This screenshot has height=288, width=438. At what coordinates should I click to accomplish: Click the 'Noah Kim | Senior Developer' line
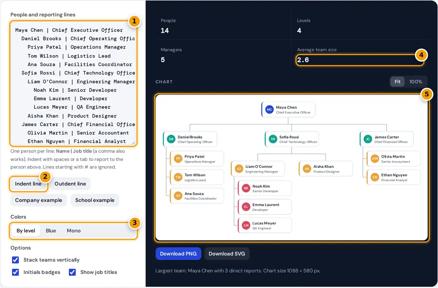click(x=75, y=90)
